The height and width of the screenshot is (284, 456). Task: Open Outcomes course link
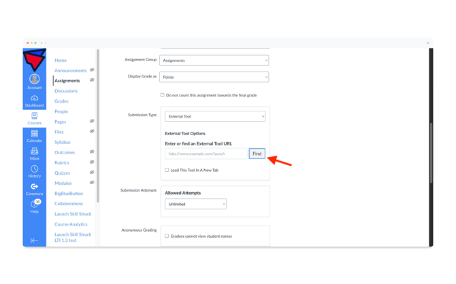click(x=65, y=152)
